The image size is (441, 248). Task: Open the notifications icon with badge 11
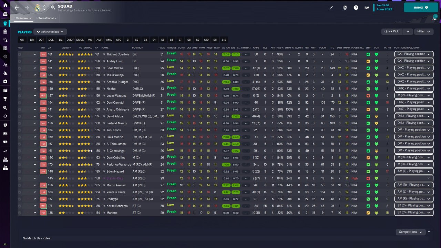click(x=434, y=18)
